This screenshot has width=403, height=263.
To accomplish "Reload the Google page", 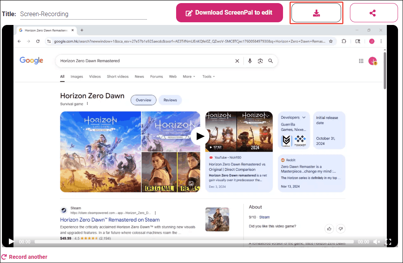I will tap(38, 41).
